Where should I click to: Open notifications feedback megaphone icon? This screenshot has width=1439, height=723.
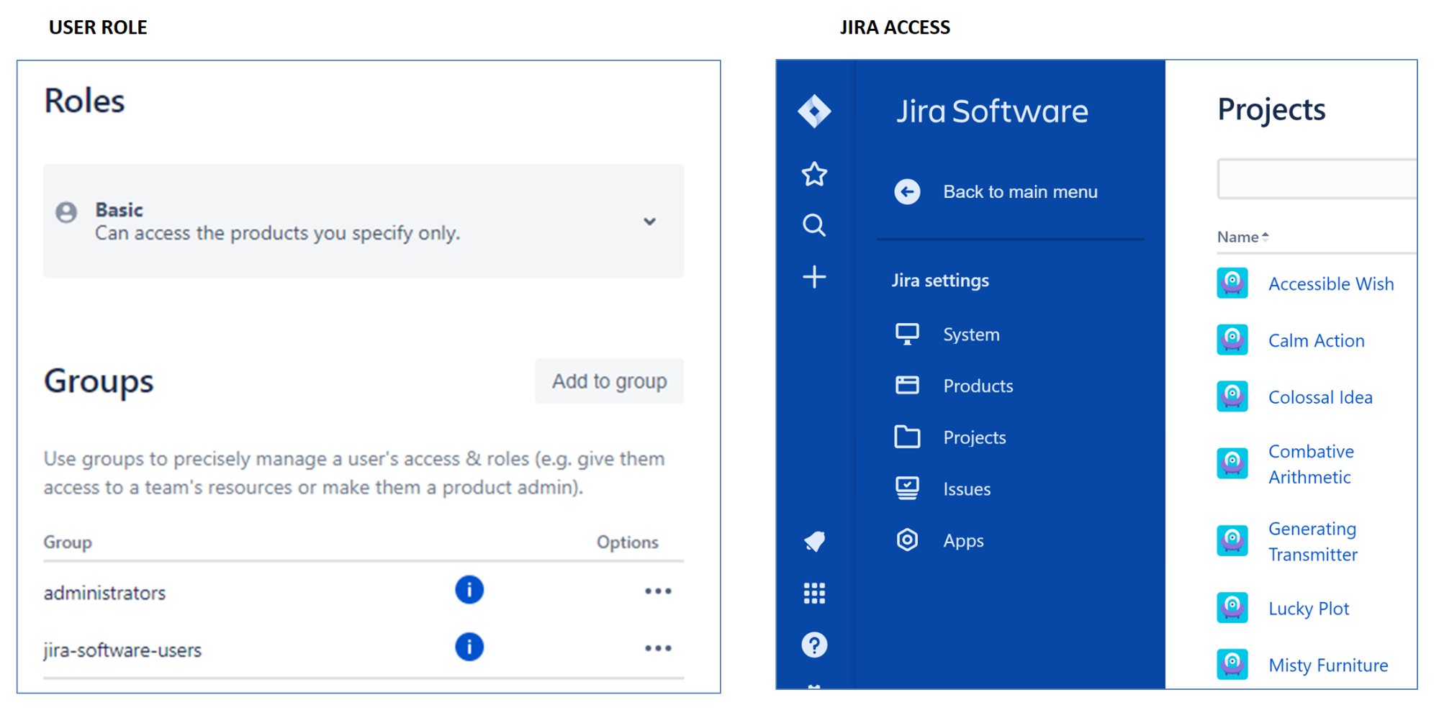(814, 541)
